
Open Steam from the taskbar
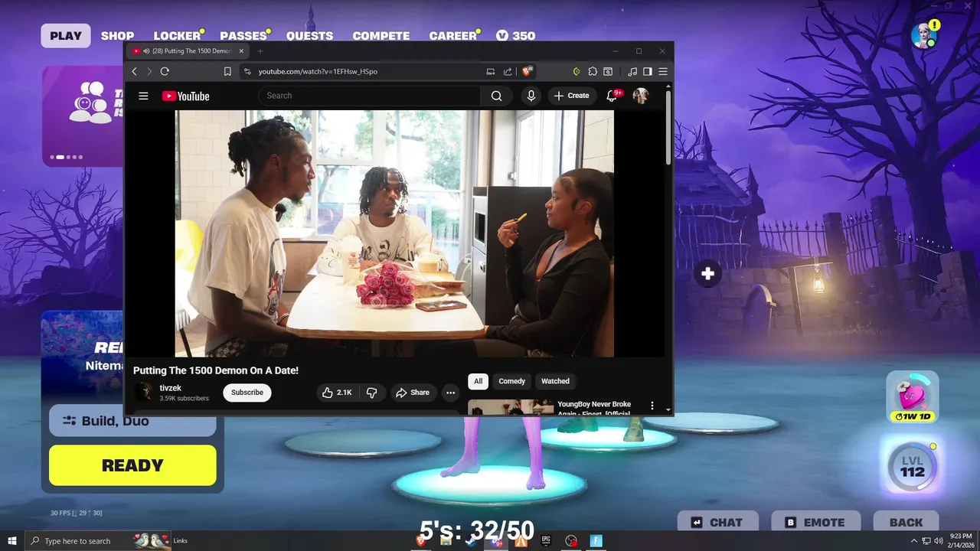(x=471, y=540)
